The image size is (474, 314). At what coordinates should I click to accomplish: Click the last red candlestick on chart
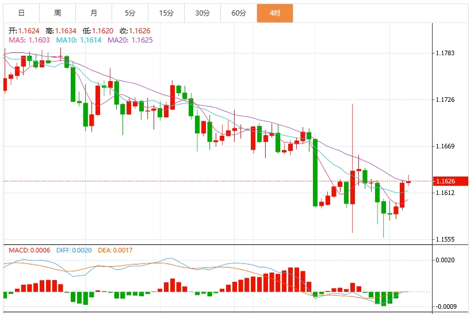(408, 182)
